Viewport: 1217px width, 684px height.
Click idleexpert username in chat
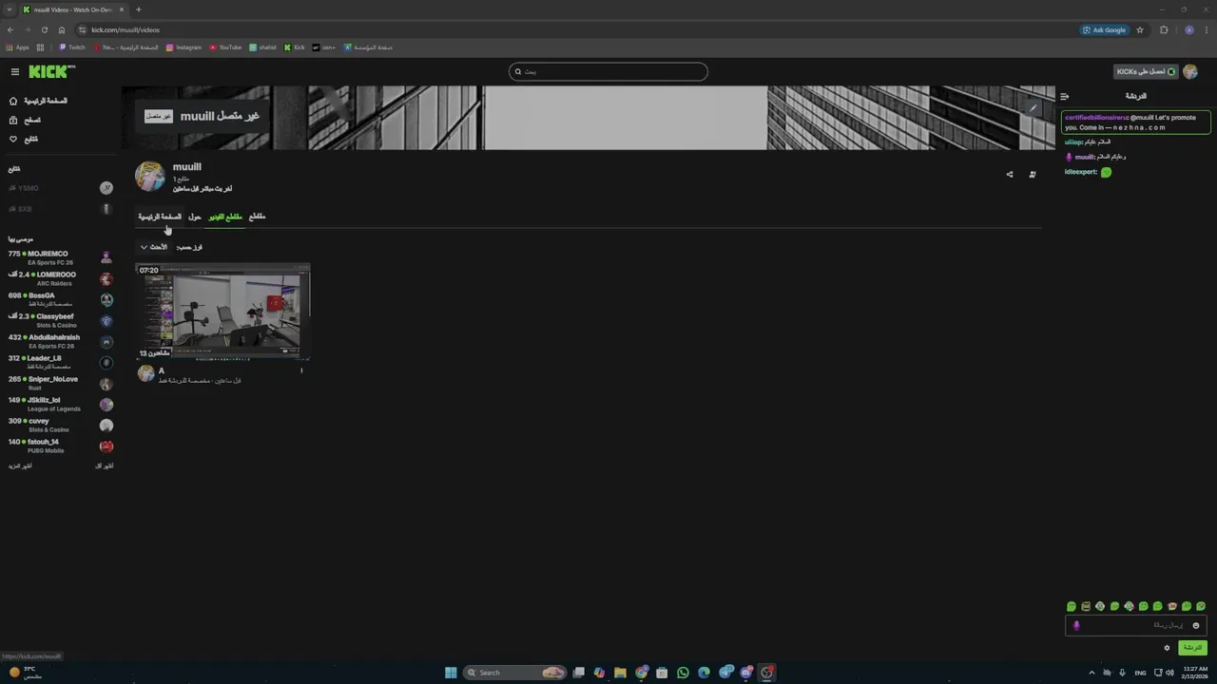click(1080, 172)
